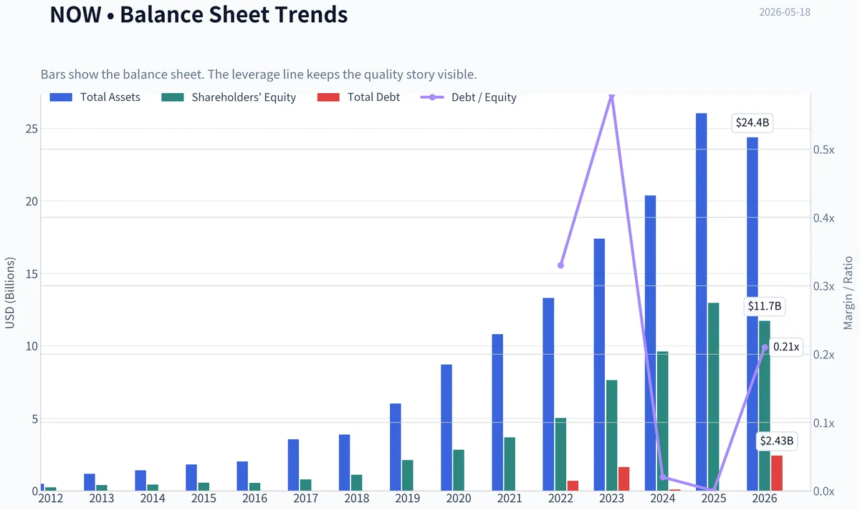
Task: Click the USD (Billions) axis title
Action: click(10, 293)
